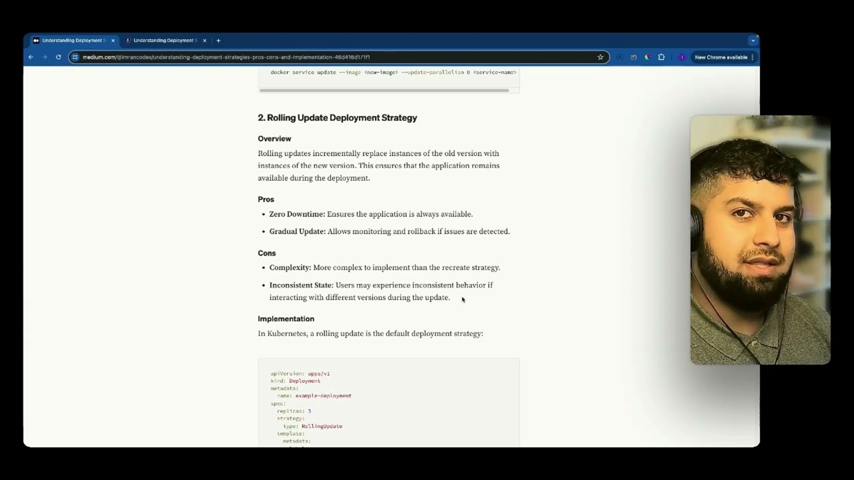Click the replicas: 3 YAML line
Screen dimensions: 854x480
[294, 411]
